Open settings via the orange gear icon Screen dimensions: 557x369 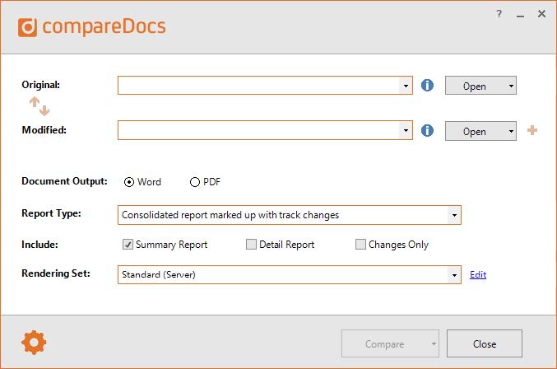coord(34,343)
